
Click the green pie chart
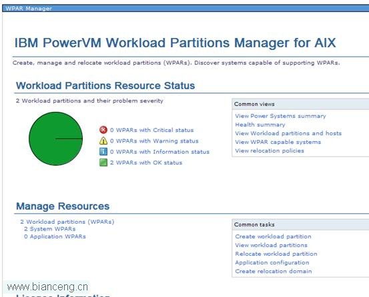click(x=56, y=139)
